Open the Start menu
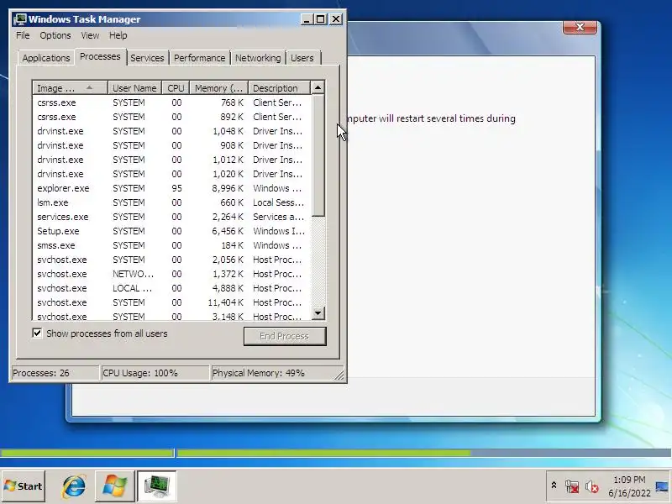This screenshot has height=504, width=672. pyautogui.click(x=24, y=486)
